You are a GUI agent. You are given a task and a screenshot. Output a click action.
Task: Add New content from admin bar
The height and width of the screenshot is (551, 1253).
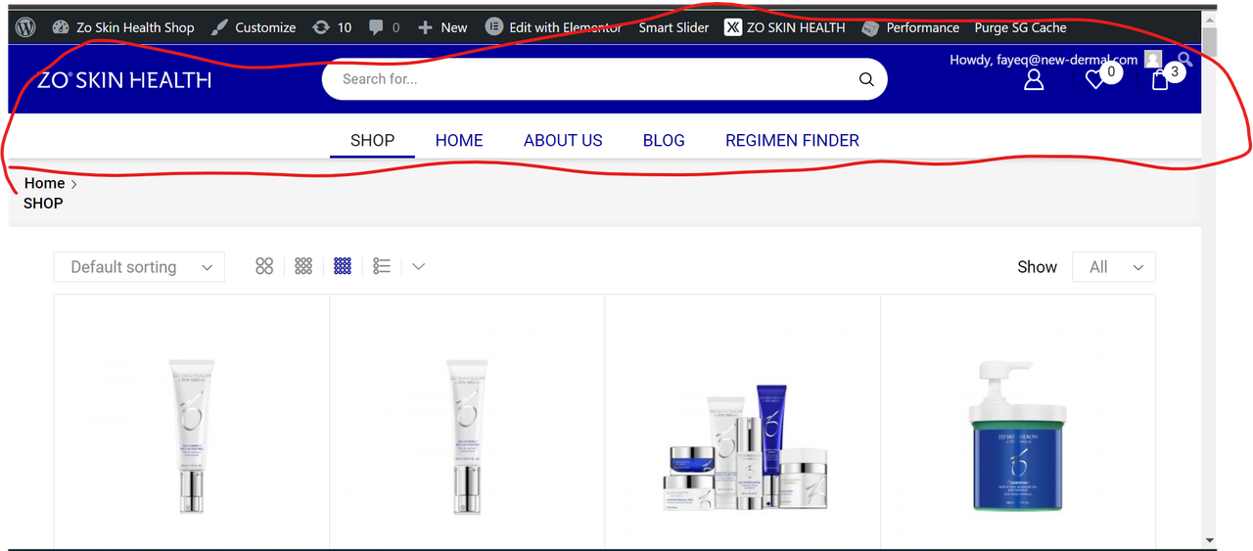pyautogui.click(x=442, y=27)
